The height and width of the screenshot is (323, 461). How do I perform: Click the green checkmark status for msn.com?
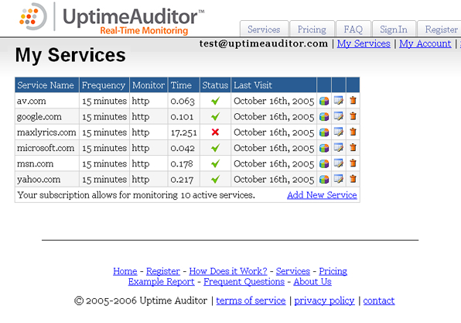click(x=216, y=163)
